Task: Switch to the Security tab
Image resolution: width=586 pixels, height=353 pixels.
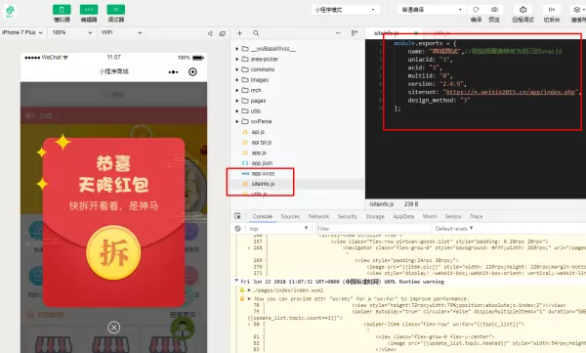Action: tap(347, 216)
